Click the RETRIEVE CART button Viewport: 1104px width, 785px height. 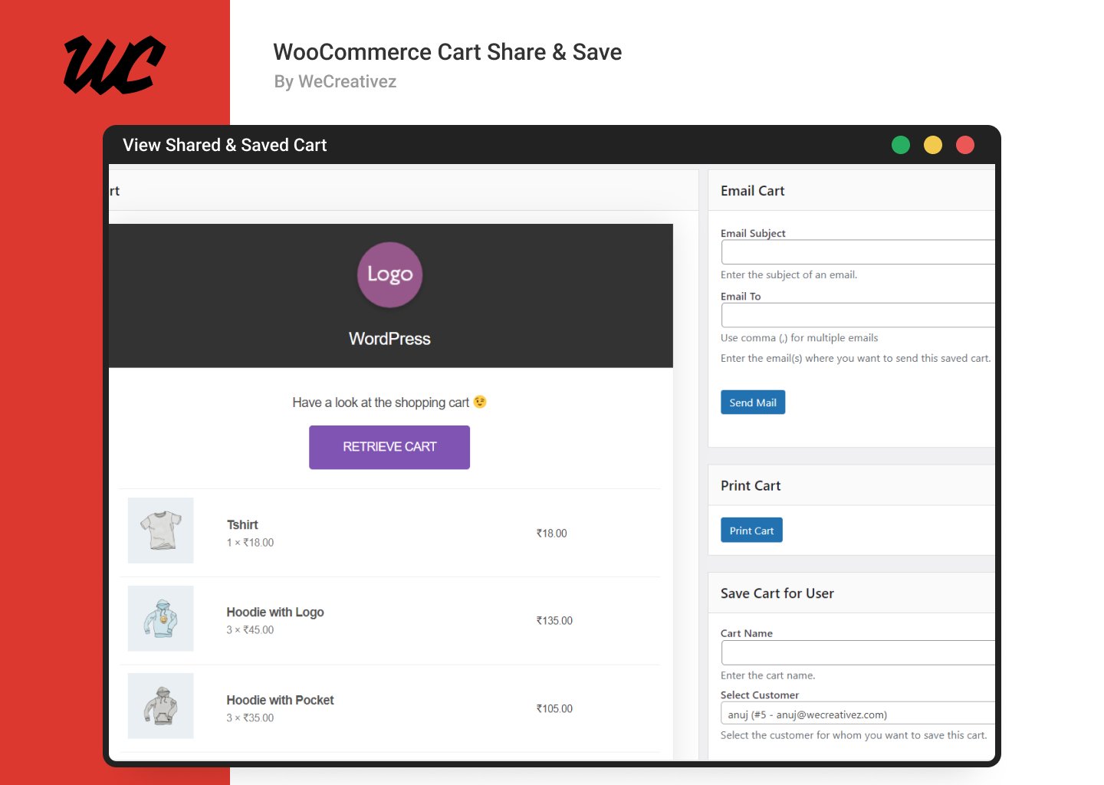click(x=389, y=447)
